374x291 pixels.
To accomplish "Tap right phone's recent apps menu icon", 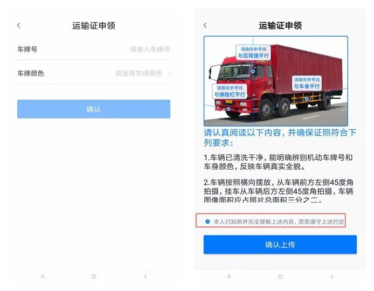I will tap(229, 276).
